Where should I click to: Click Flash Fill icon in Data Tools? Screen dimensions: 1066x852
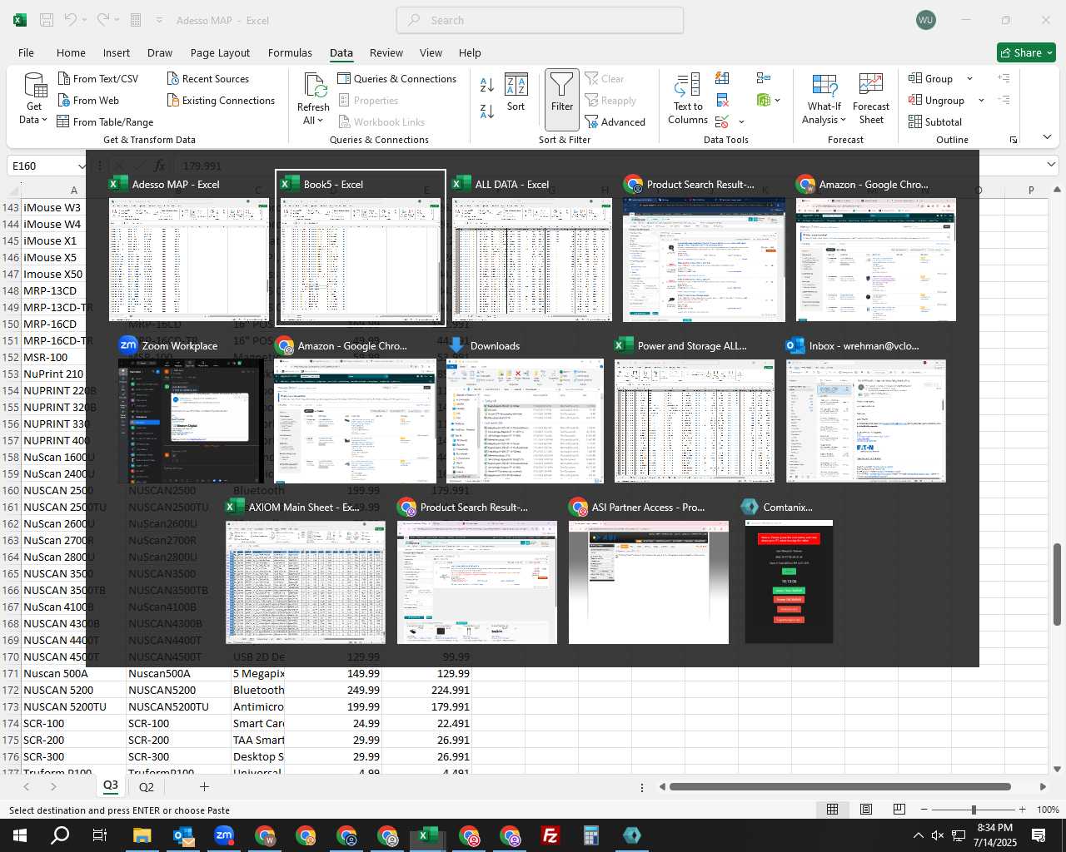click(723, 78)
